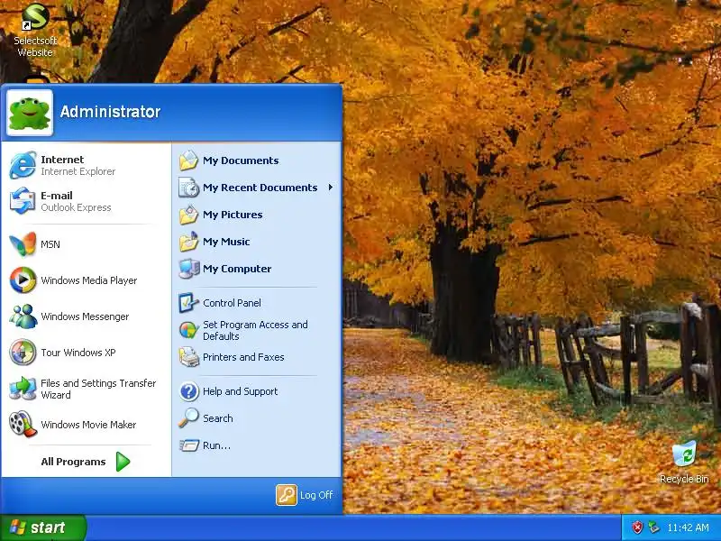721x541 pixels.
Task: Open the My Computer monitor icon
Action: coord(188,269)
